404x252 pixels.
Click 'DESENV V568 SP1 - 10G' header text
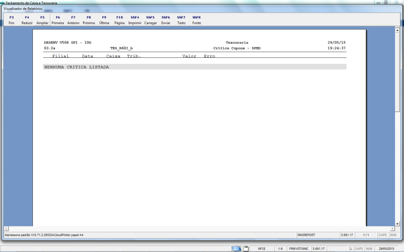point(67,43)
